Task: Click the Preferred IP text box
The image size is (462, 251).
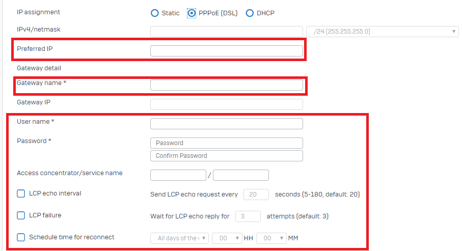Action: click(x=226, y=51)
